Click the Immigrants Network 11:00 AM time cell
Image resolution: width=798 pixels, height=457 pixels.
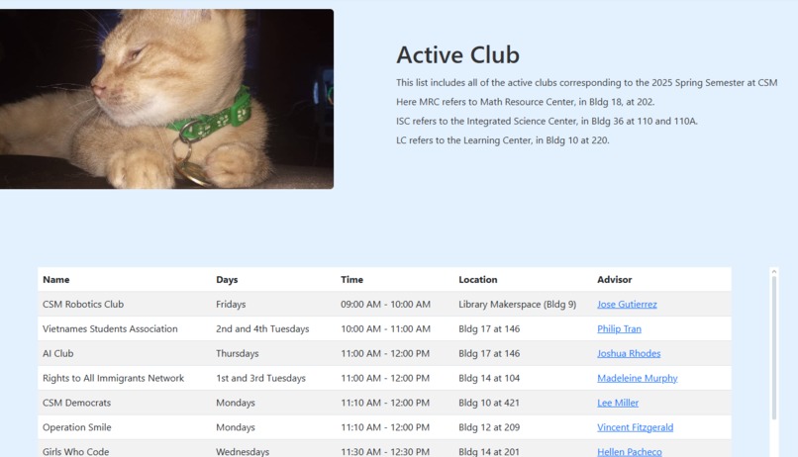[385, 378]
